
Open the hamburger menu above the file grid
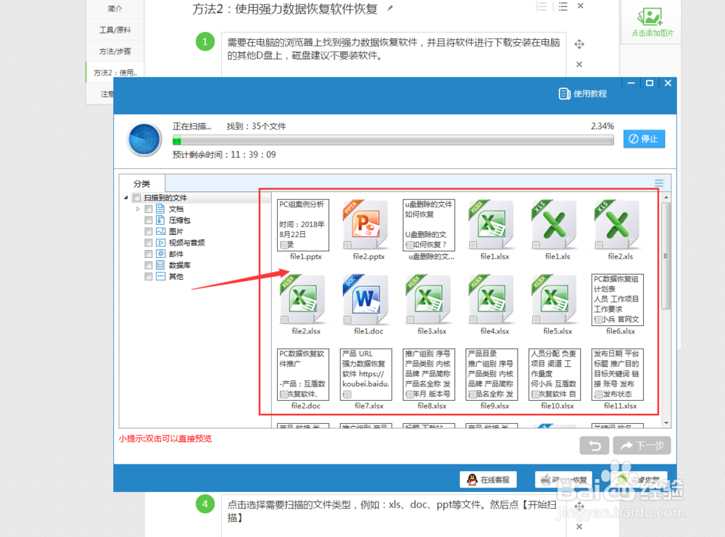[658, 183]
